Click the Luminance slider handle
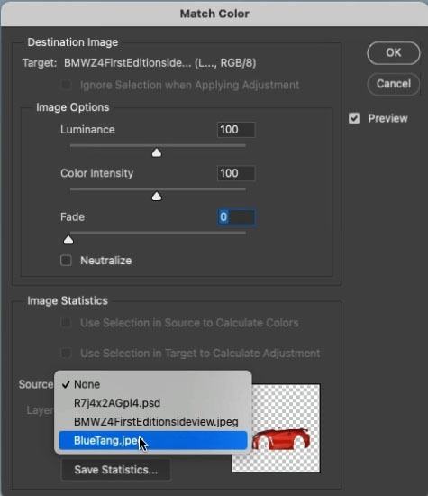428x496 pixels. point(157,152)
